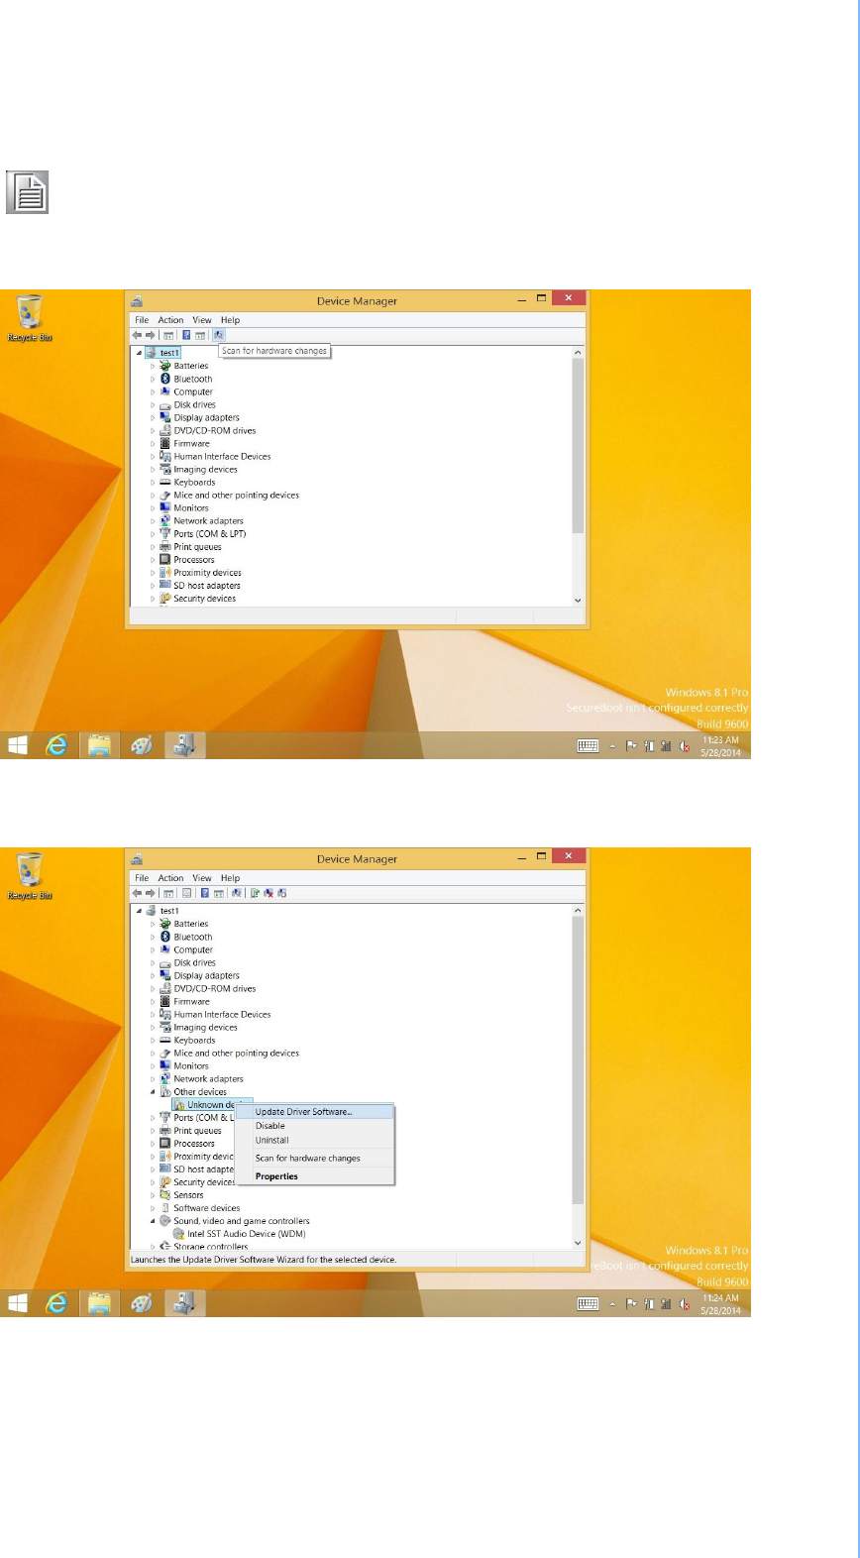
Task: Click the Back arrow in the upper window toolbar
Action: click(x=137, y=335)
